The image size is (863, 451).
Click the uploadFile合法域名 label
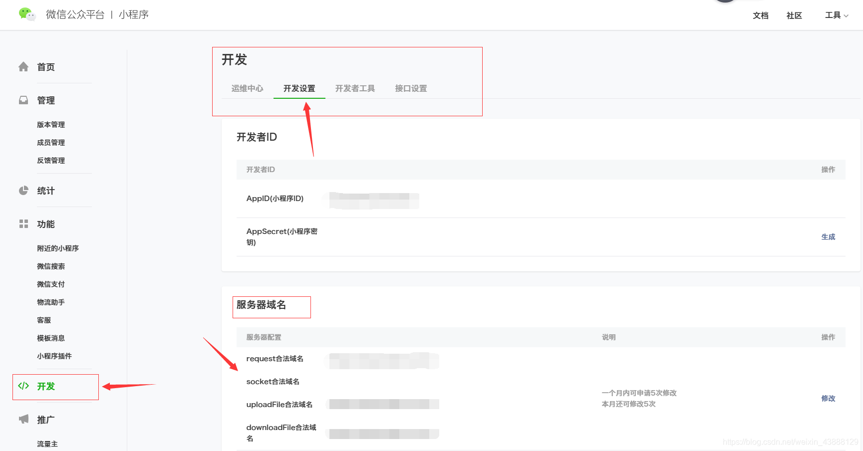[x=280, y=405]
